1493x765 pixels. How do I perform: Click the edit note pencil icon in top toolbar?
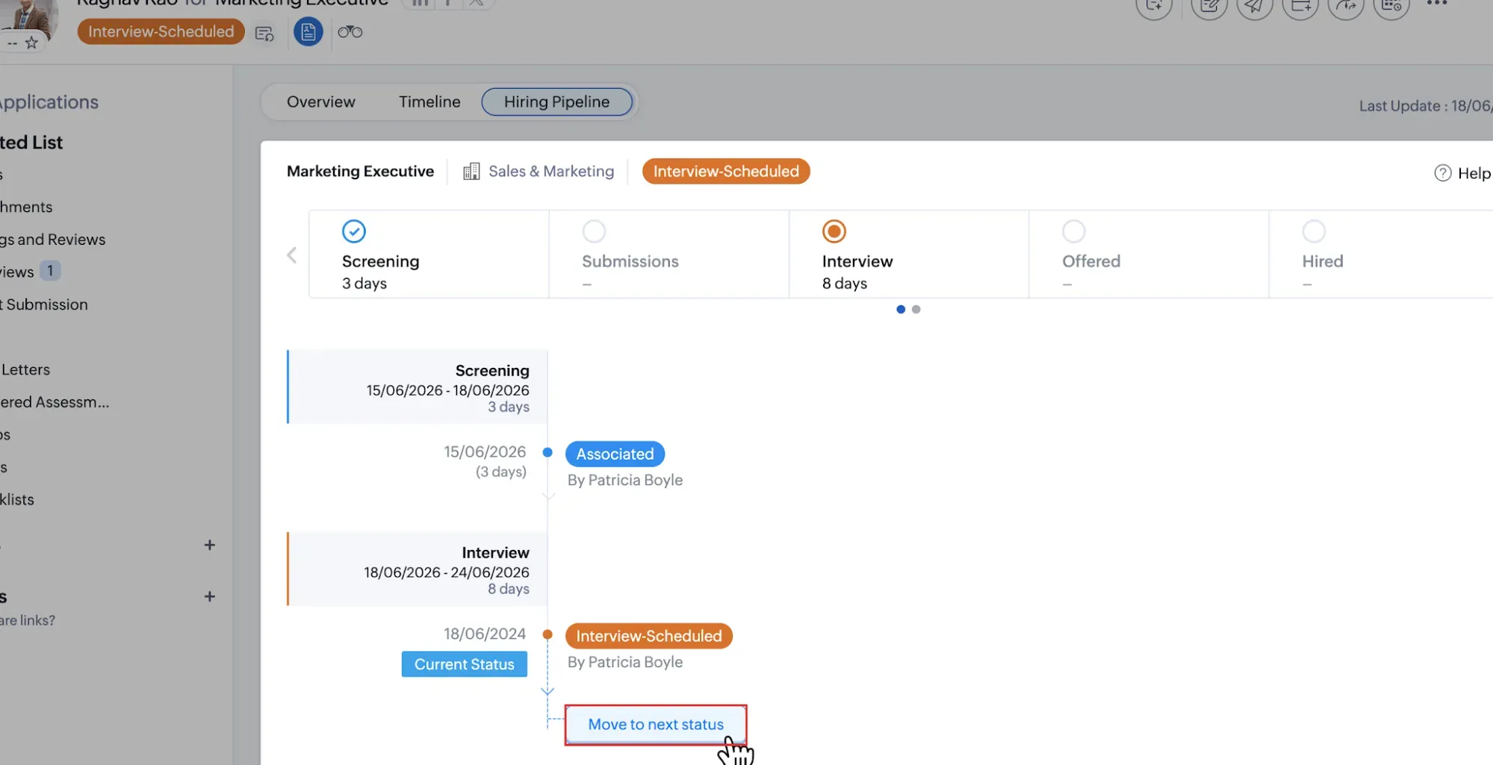click(x=1209, y=6)
